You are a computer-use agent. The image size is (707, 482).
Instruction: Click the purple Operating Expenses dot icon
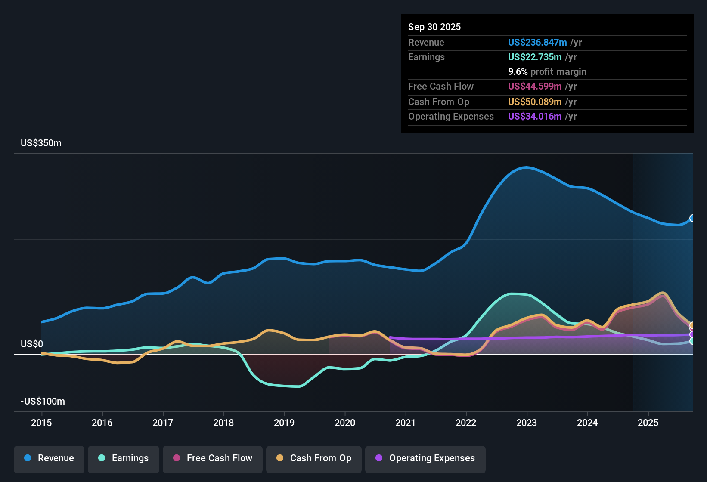pos(379,459)
